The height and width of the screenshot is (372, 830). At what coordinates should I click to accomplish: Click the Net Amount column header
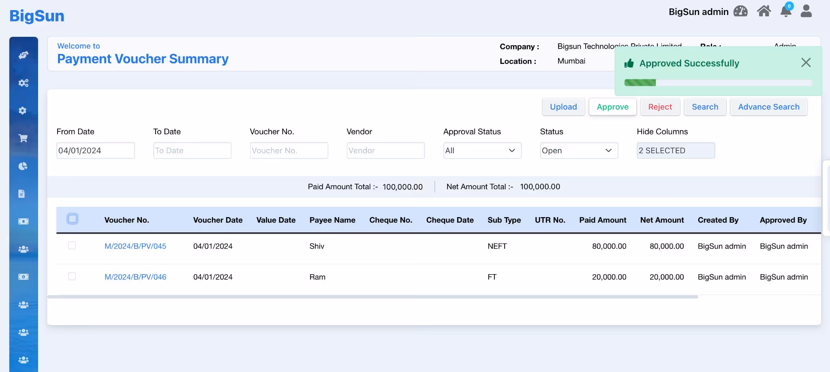[x=662, y=220]
